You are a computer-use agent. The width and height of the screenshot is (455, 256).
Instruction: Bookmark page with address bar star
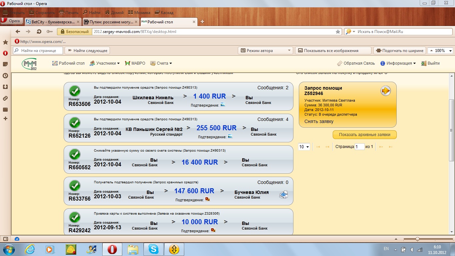[x=338, y=32]
